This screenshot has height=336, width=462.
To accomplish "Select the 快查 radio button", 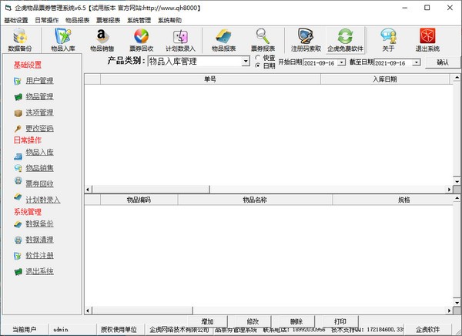I will (258, 58).
